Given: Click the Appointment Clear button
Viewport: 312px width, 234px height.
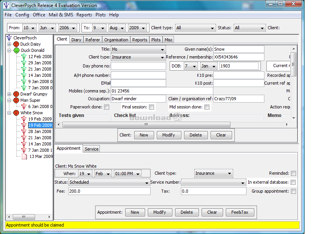Looking at the screenshot, I should click(x=212, y=212).
